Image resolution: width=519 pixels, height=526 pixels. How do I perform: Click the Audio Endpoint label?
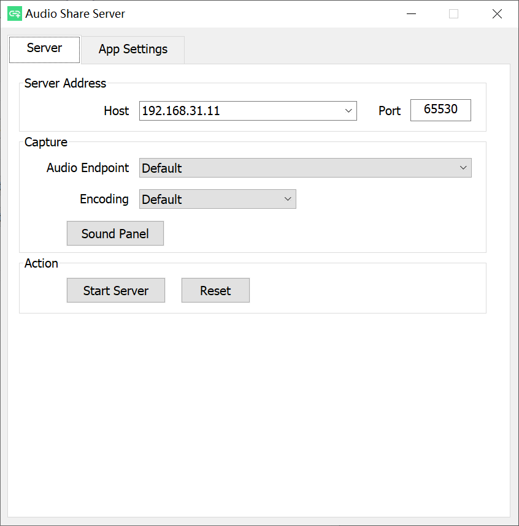click(x=88, y=168)
